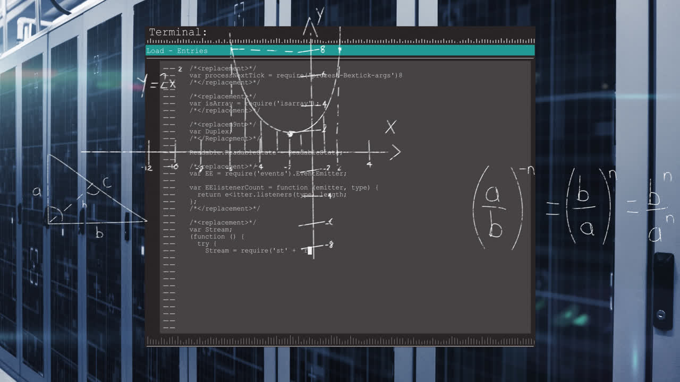Click the (a/b) fraction formula on the right
The height and width of the screenshot is (382, 680).
coord(497,207)
